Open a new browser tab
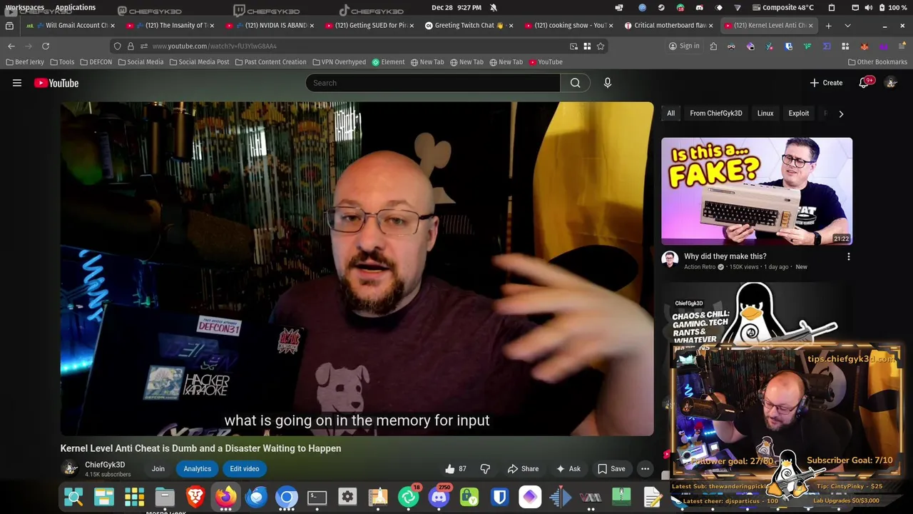Screen dimensions: 913x514 click(828, 26)
